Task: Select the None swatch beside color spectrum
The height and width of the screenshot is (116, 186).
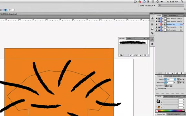Action: [x=157, y=111]
